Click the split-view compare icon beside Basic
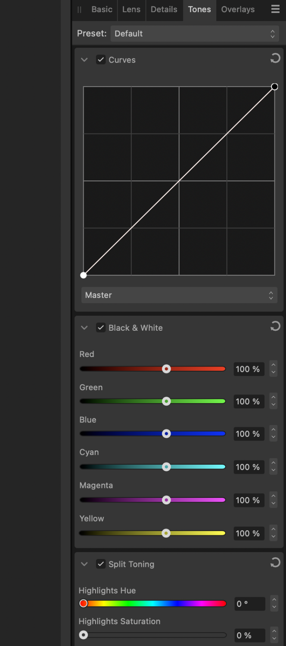This screenshot has width=286, height=646. (x=79, y=9)
